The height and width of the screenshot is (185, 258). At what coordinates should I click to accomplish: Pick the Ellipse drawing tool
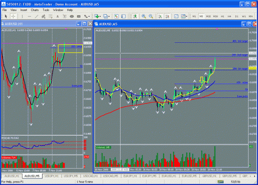72,16
